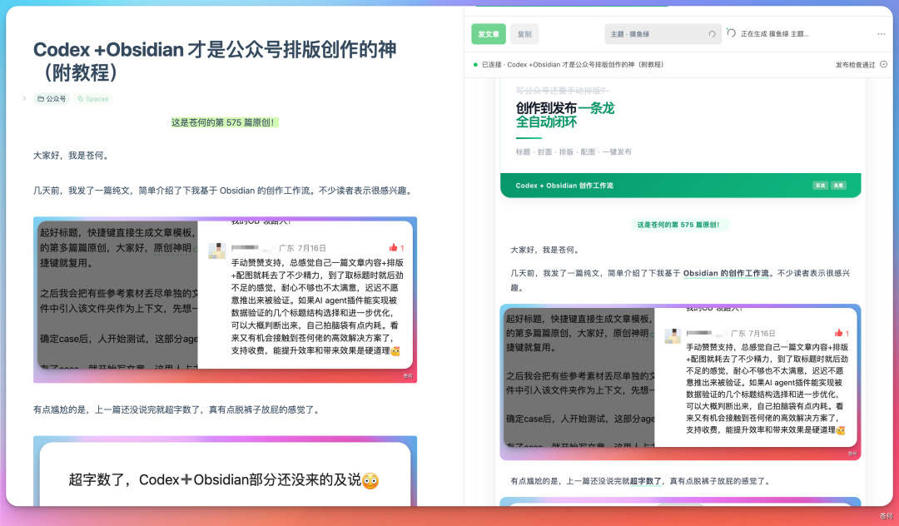Click the commenter avatar in preview comment image

click(673, 335)
